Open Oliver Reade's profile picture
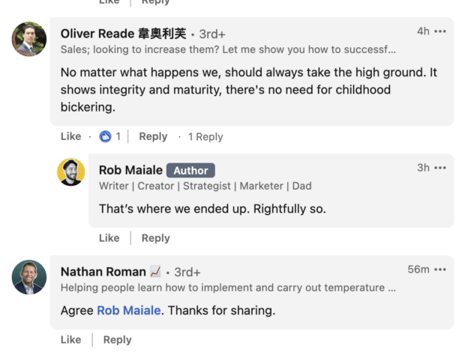The width and height of the screenshot is (465, 352). coord(29,39)
